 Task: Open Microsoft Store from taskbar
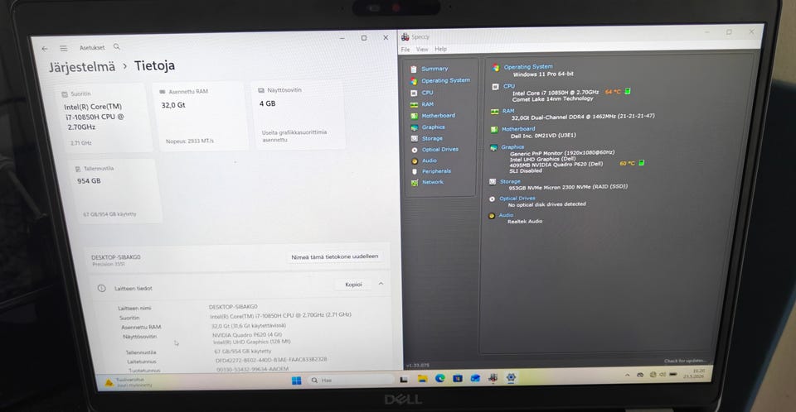(458, 378)
